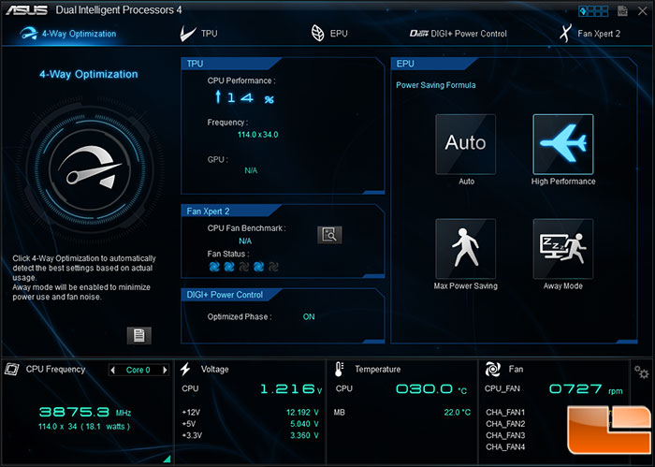Select Auto power saving mode
Screen dimensions: 655x467
465,144
